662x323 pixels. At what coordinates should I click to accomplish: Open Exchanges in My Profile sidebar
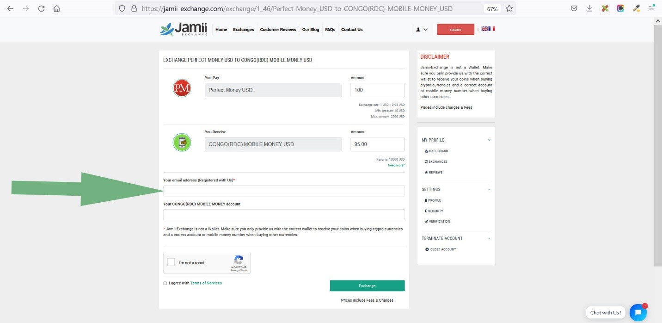tap(436, 162)
